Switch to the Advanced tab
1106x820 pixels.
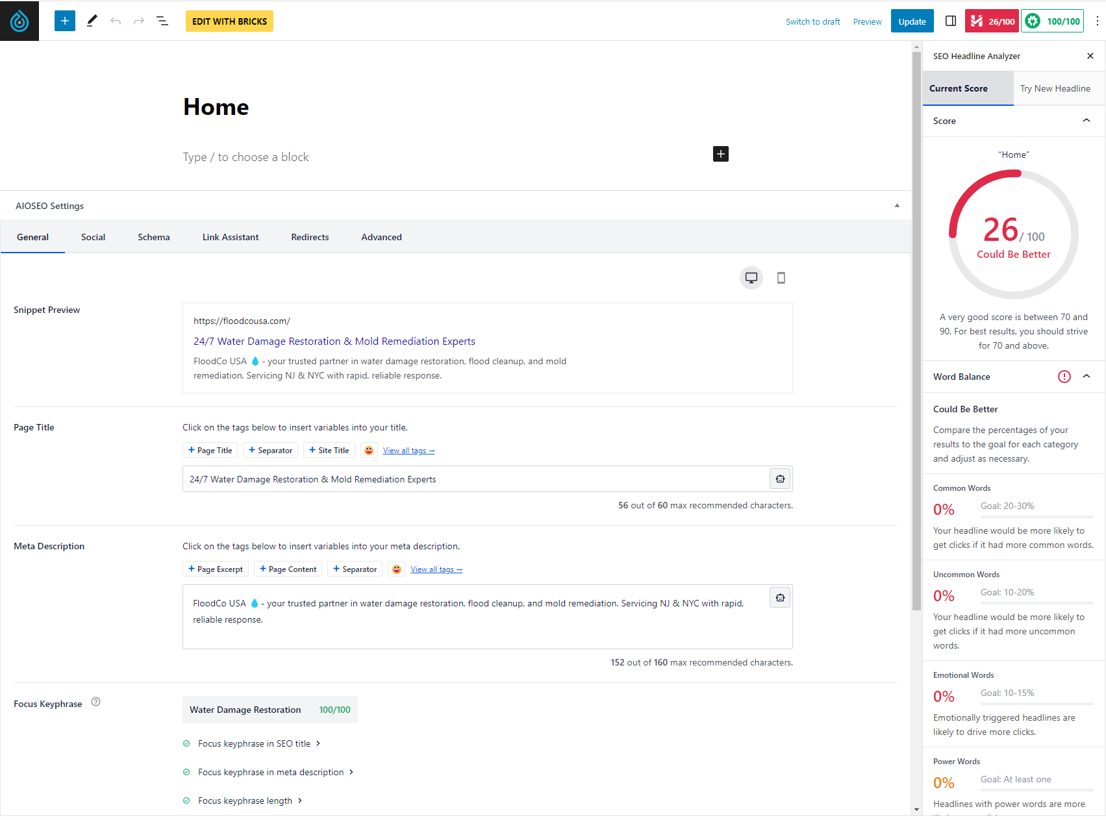(381, 237)
